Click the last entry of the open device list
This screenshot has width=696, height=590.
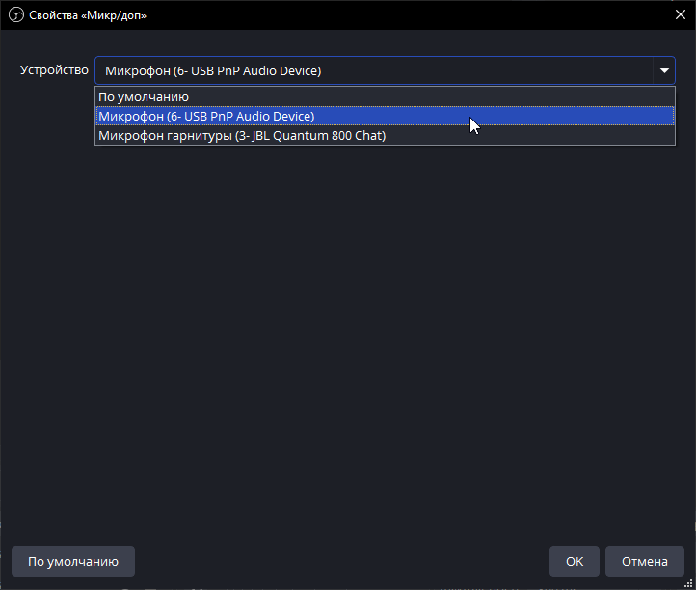(x=242, y=136)
